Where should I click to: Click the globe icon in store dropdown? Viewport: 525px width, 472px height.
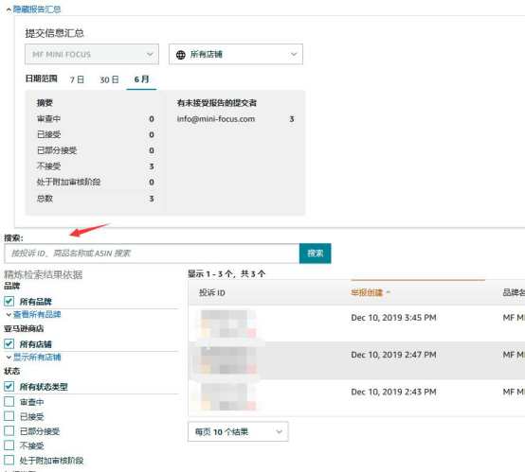(181, 55)
